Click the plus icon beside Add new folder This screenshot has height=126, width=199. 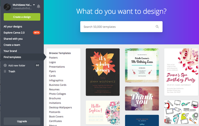pyautogui.click(x=5, y=65)
